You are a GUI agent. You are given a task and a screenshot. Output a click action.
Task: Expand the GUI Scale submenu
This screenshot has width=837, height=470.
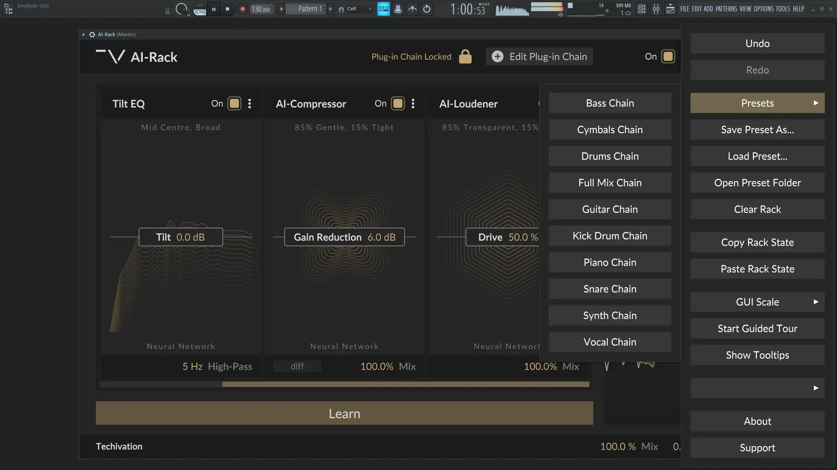point(757,302)
